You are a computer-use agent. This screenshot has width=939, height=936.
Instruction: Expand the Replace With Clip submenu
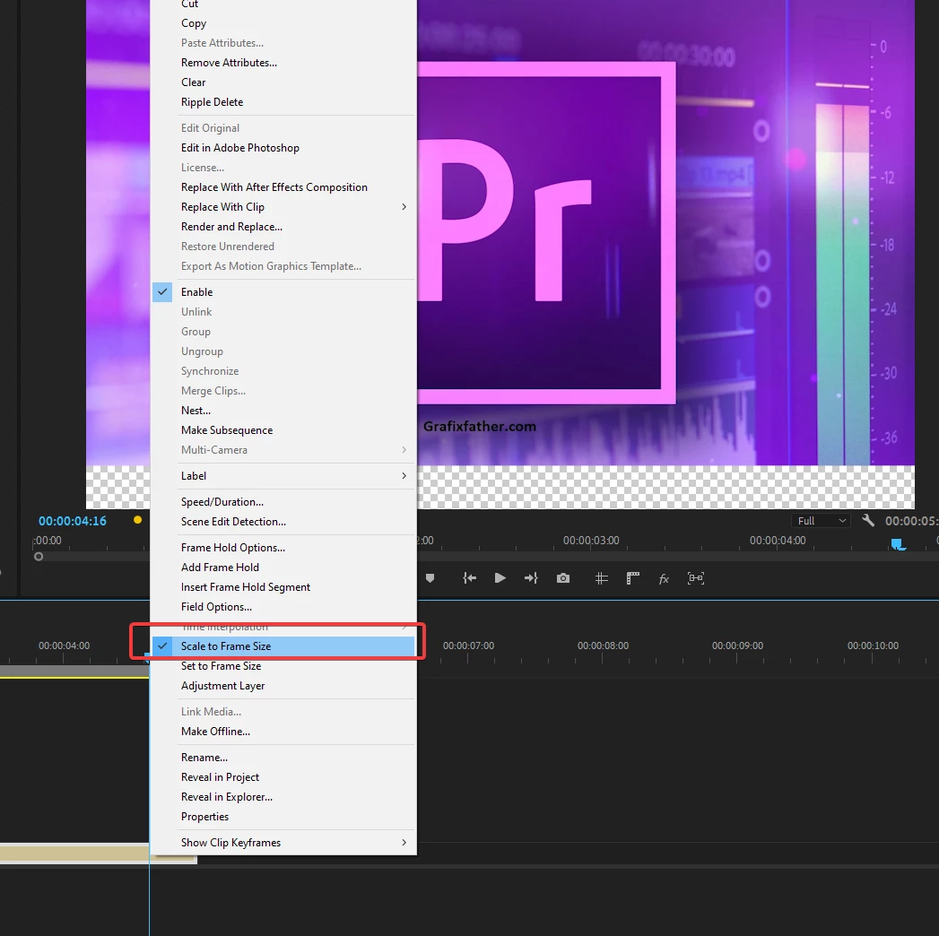click(283, 207)
